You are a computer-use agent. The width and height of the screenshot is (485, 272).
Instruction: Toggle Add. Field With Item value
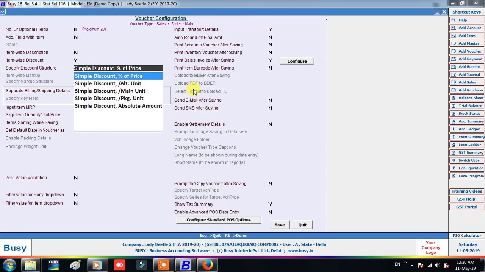(76, 37)
